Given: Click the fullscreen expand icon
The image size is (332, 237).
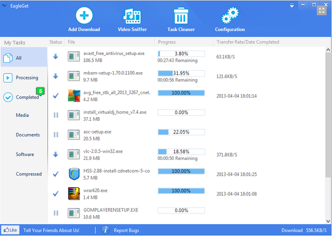Looking at the screenshot, I should pos(321,10).
